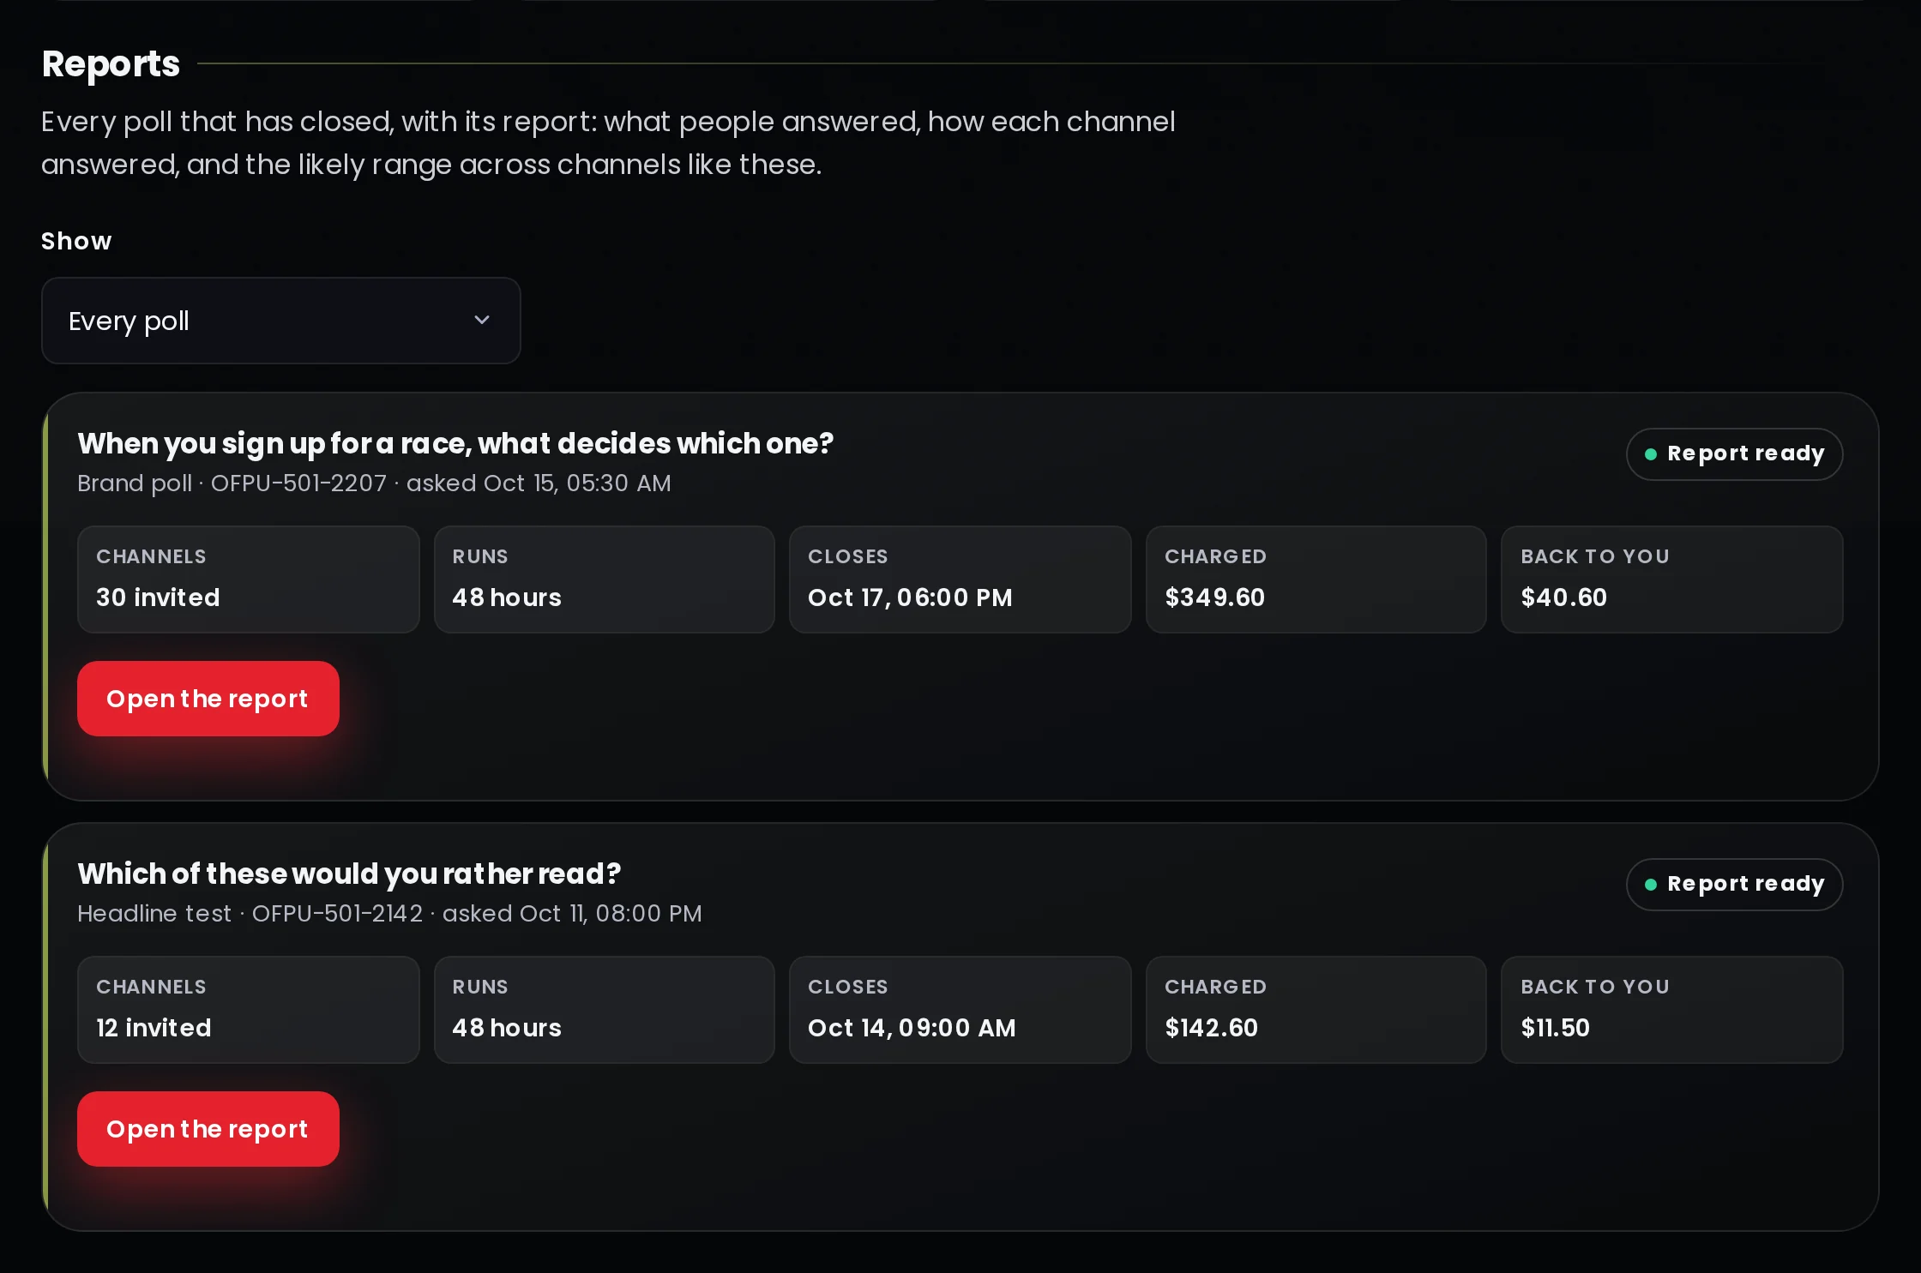The image size is (1921, 1273).
Task: Click the back to you amount $40.60
Action: pyautogui.click(x=1563, y=597)
